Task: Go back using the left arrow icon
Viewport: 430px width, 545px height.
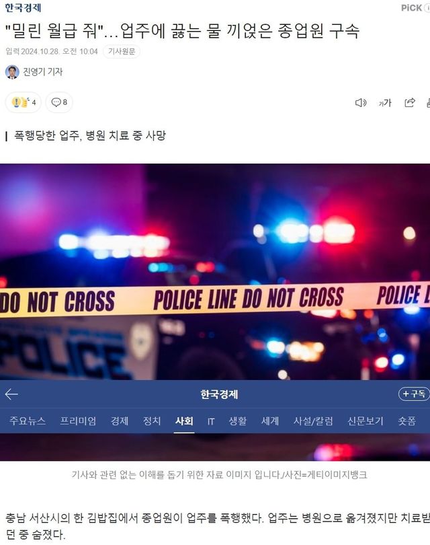Action: [x=11, y=394]
